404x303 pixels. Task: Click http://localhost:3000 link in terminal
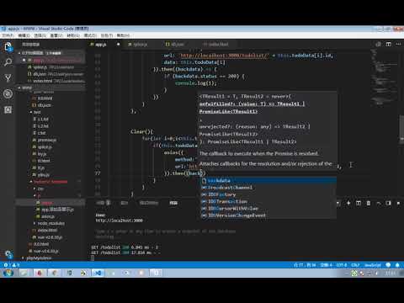pos(120,221)
